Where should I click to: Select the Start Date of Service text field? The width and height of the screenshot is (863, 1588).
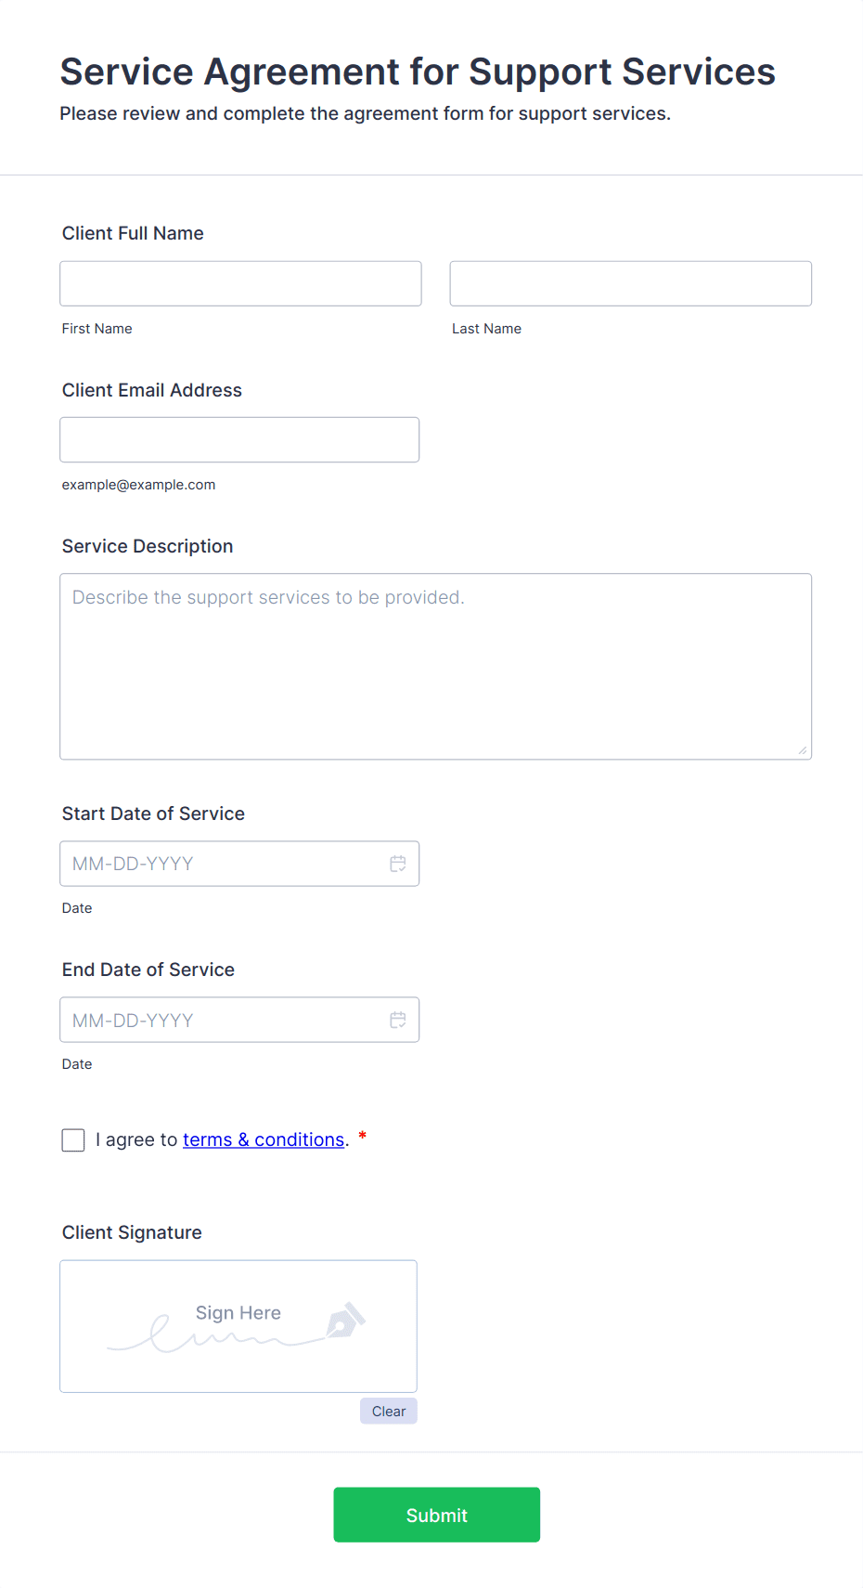tap(223, 864)
